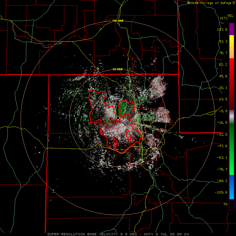Pick the blue segment of velocity color bar

[232, 187]
